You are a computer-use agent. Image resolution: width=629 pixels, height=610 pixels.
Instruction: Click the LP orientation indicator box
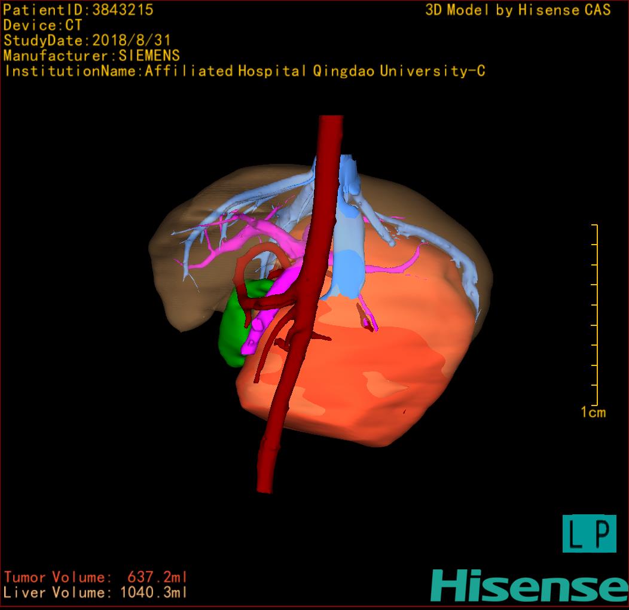pyautogui.click(x=589, y=533)
